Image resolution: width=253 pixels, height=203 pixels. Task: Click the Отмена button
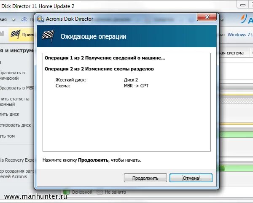click(x=191, y=178)
